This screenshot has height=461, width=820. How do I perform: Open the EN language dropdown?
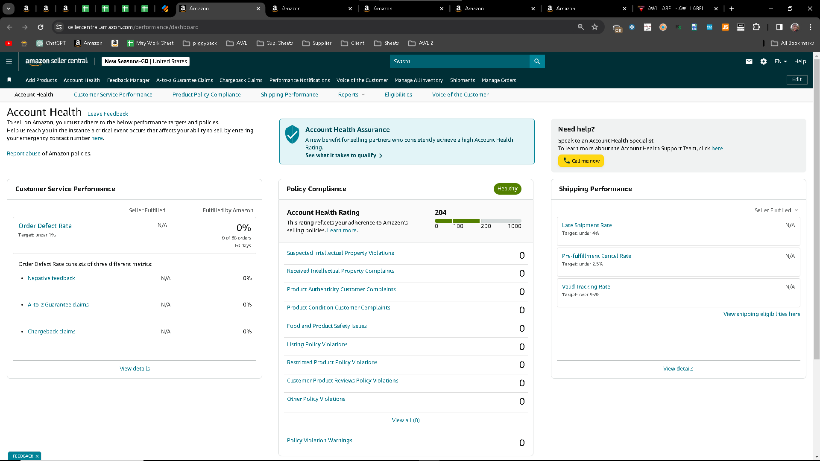pos(781,61)
